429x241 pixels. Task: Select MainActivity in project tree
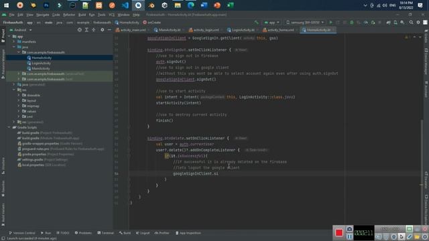pos(41,68)
